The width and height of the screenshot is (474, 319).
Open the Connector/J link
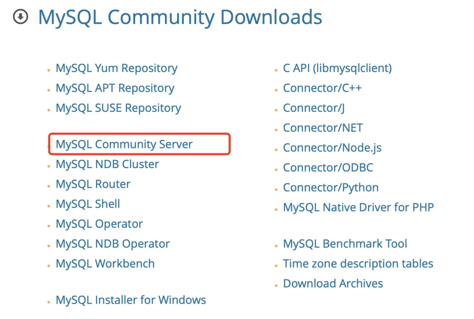314,108
